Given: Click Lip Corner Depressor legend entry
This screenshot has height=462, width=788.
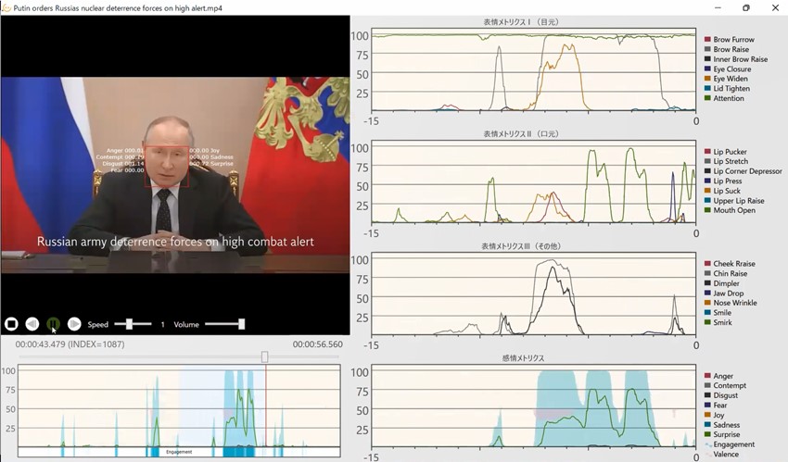Looking at the screenshot, I should click(x=744, y=171).
